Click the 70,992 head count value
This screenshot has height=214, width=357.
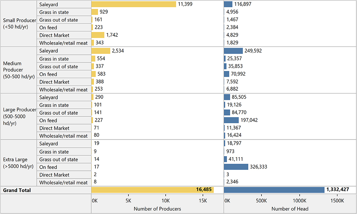click(x=238, y=74)
